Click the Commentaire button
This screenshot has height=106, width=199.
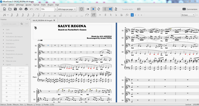(190, 9)
